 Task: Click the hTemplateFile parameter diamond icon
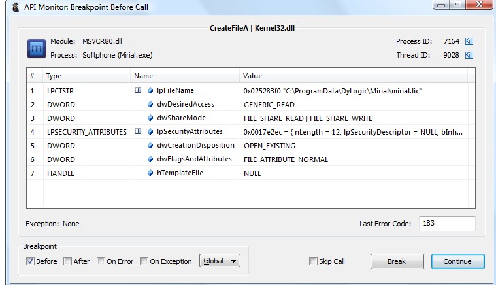(x=150, y=173)
